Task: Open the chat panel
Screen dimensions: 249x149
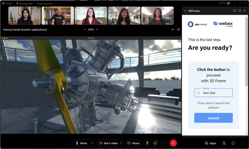Action: coord(233,143)
